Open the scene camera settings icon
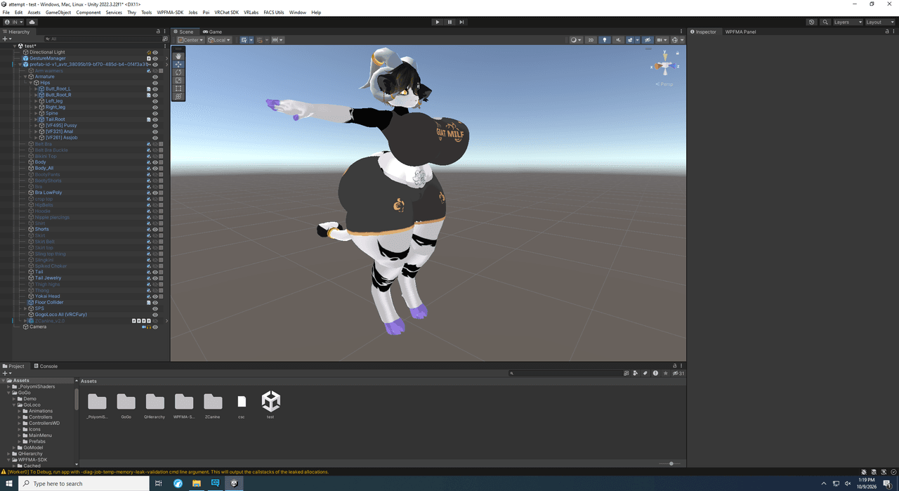 (661, 40)
